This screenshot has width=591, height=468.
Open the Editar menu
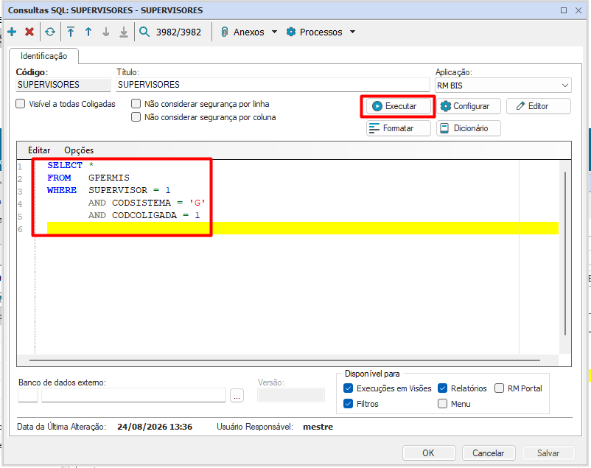tap(39, 150)
